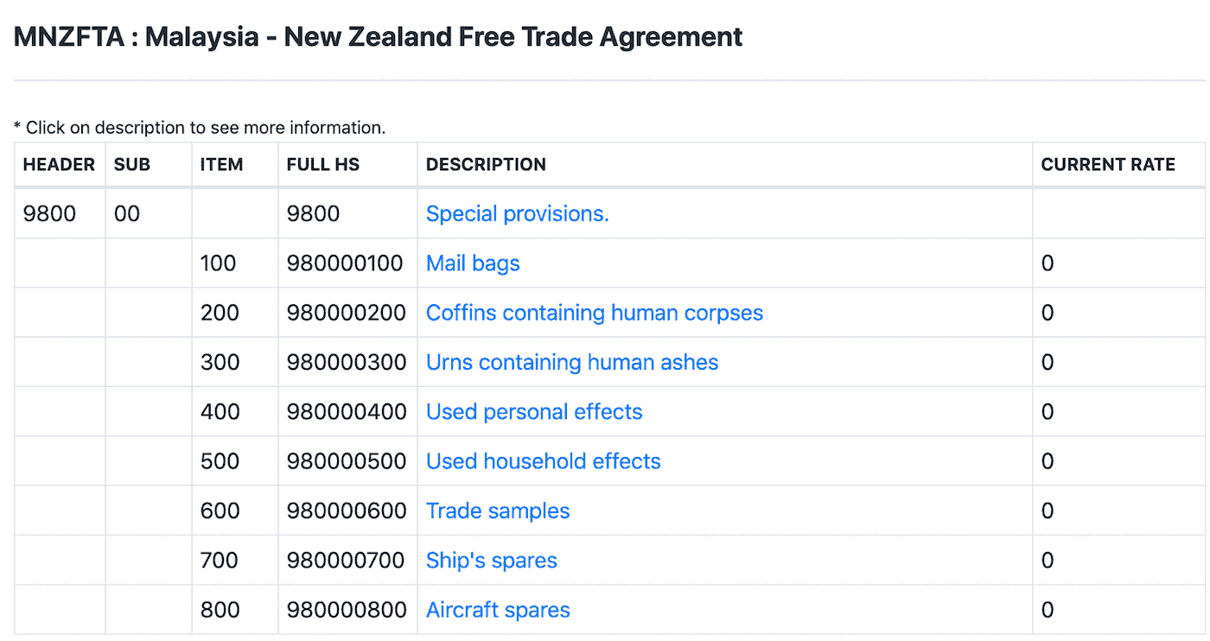View Used personal effects information

tap(533, 412)
